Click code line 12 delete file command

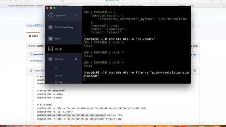tap(80, 115)
